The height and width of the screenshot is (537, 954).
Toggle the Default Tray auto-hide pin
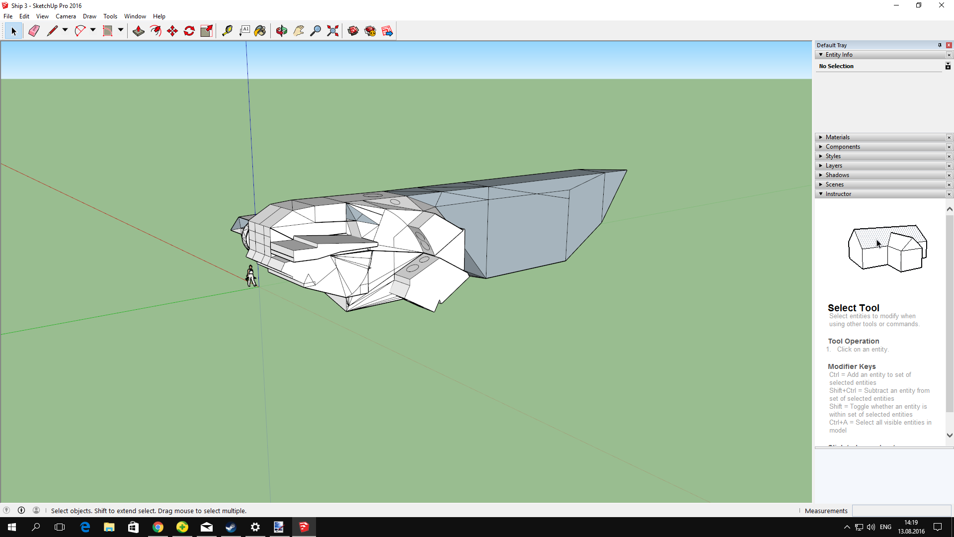coord(940,45)
